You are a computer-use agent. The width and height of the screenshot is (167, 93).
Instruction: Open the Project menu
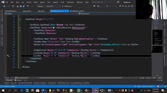pos(29,2)
